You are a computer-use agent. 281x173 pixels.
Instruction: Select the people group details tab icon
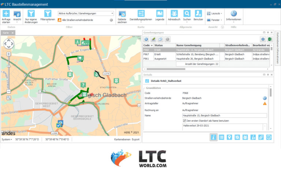tap(245, 137)
